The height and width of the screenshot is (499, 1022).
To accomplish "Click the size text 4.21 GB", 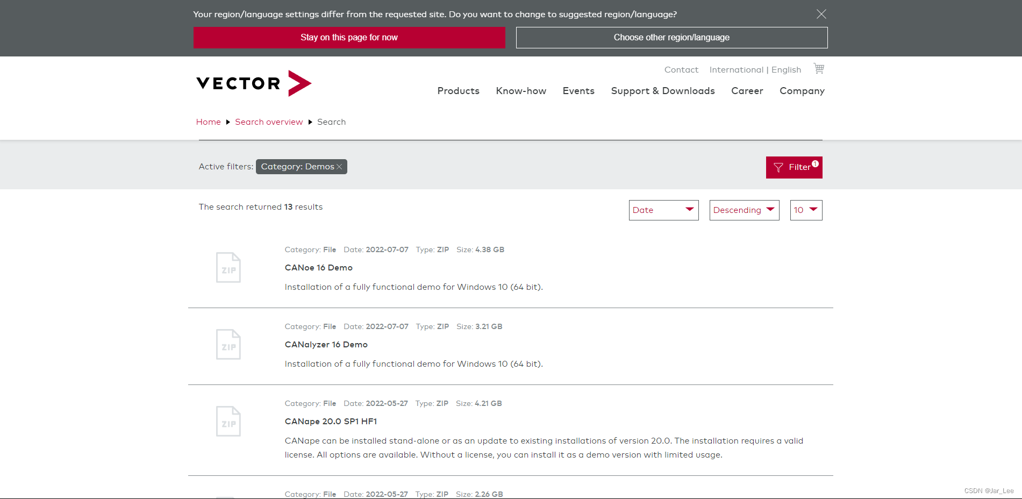I will click(x=488, y=403).
